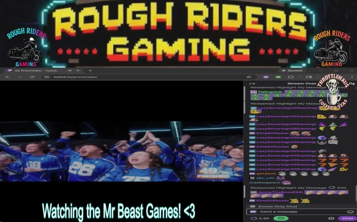Click the Emote Only Chat notice text
This screenshot has width=357, height=222.
coord(278,207)
